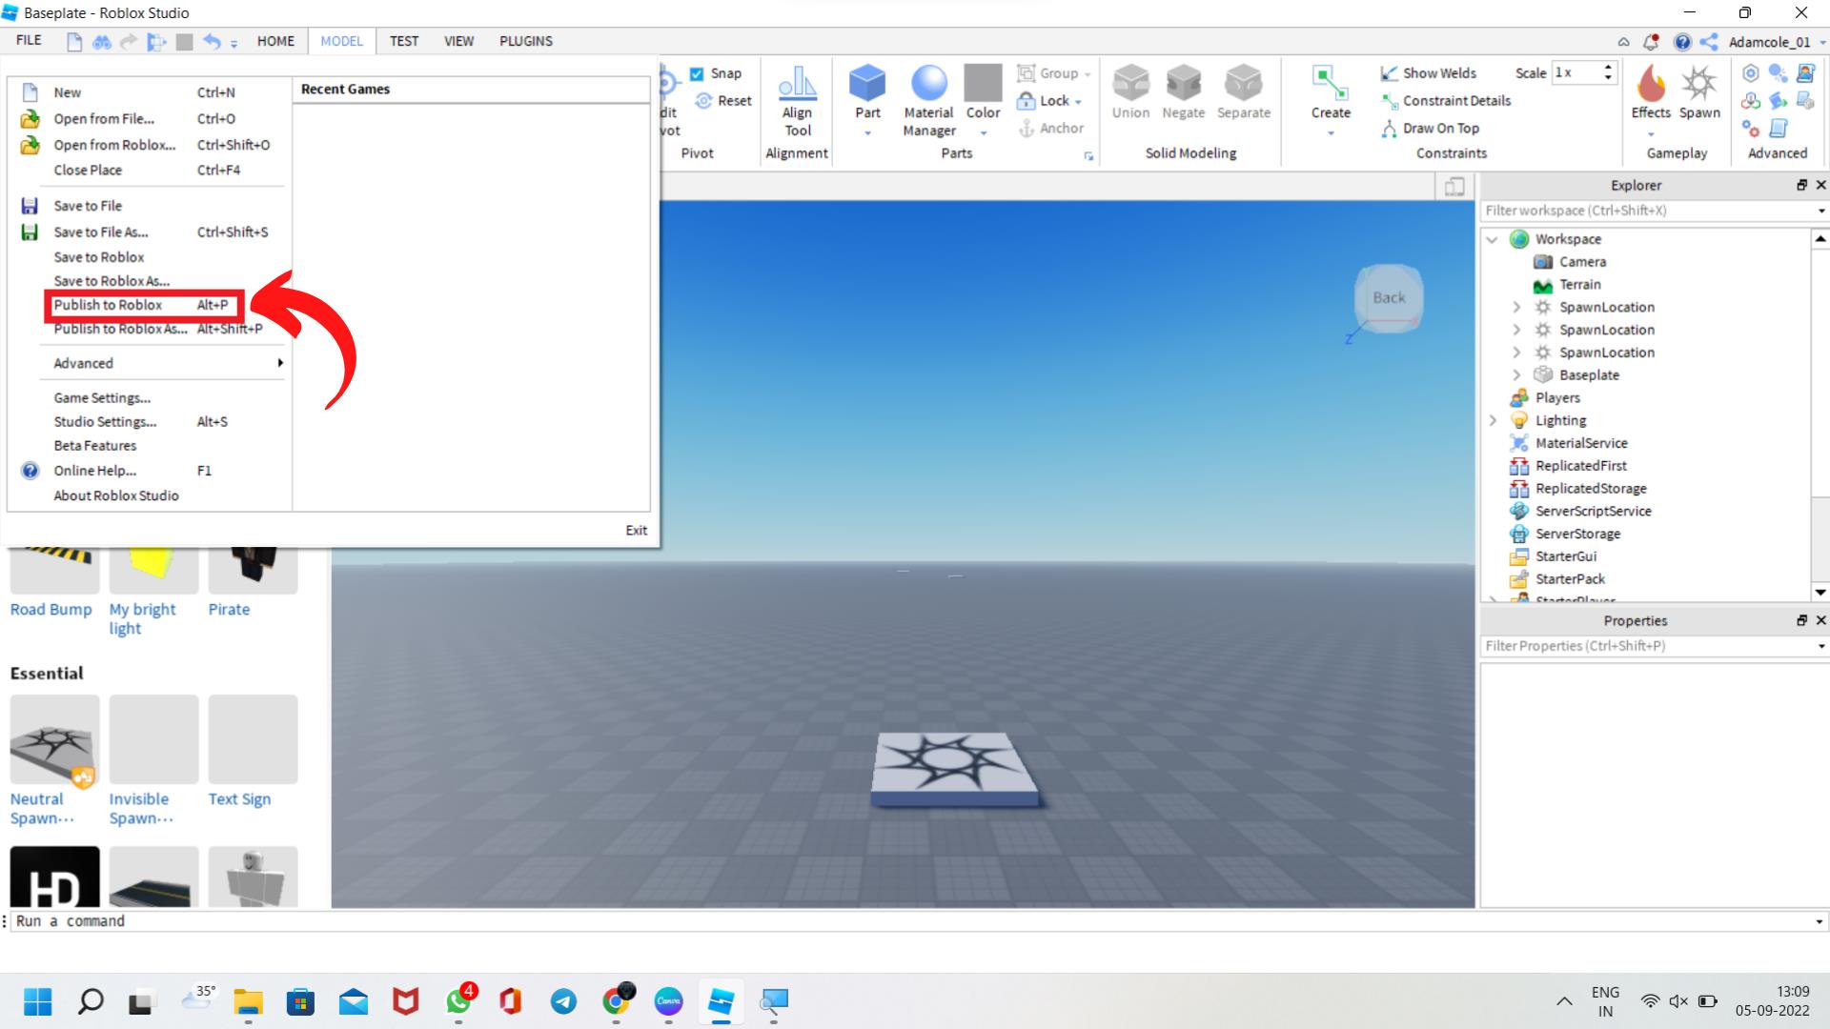Click the viewport layout toggle icon
The image size is (1830, 1029).
tap(1454, 187)
